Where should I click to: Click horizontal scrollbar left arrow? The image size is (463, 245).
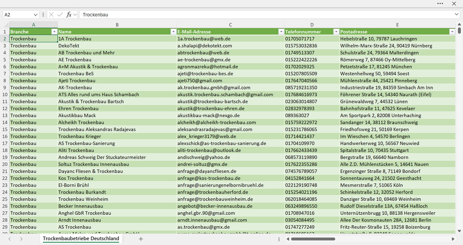point(288,239)
